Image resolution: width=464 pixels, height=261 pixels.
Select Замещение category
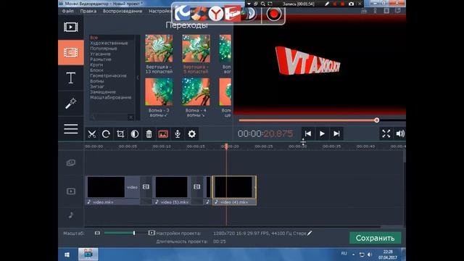pyautogui.click(x=103, y=92)
